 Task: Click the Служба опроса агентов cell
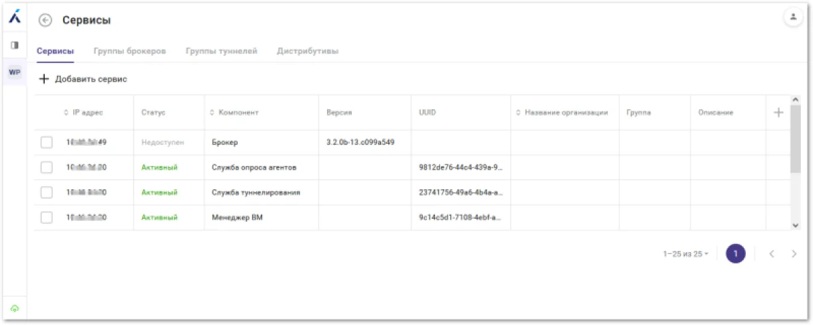tap(254, 168)
